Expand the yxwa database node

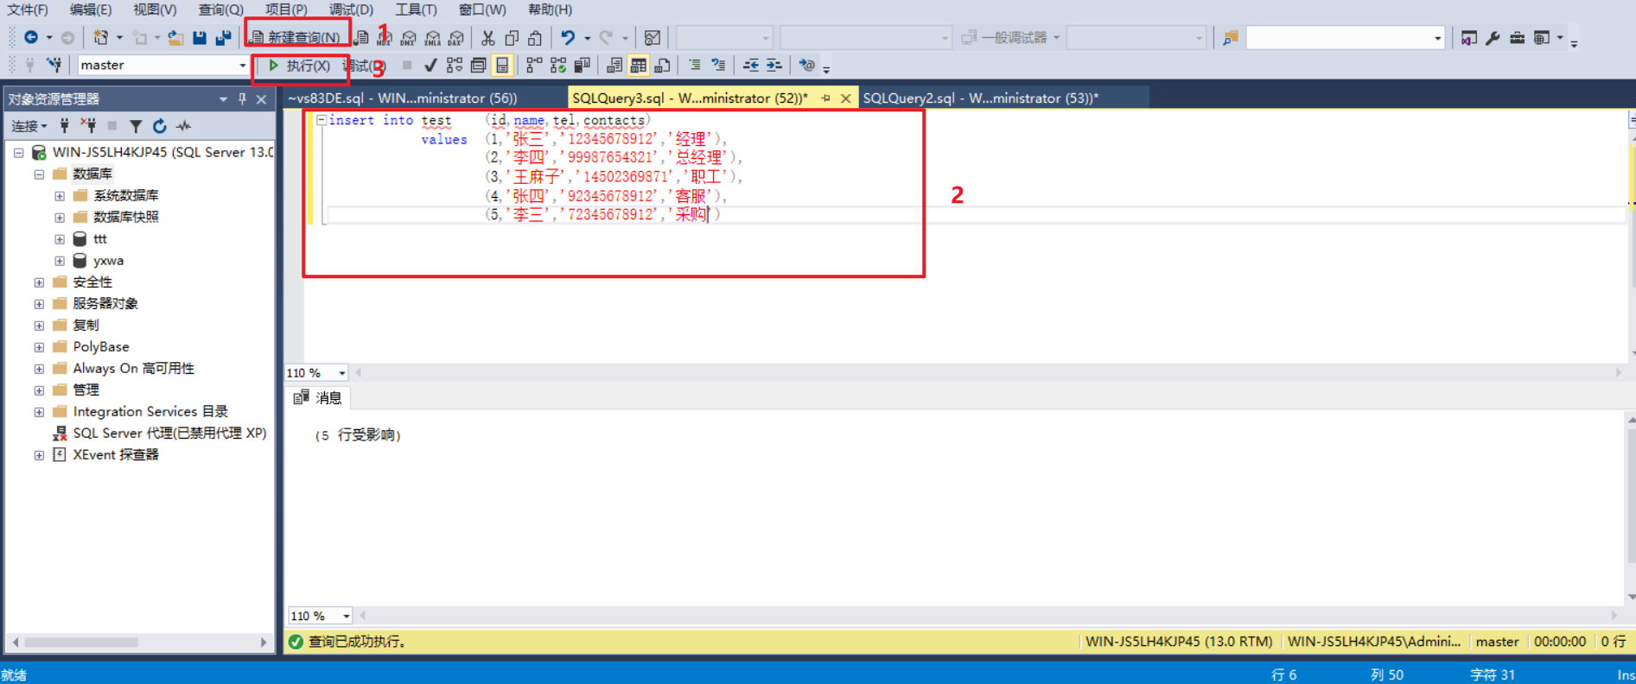[x=60, y=261]
